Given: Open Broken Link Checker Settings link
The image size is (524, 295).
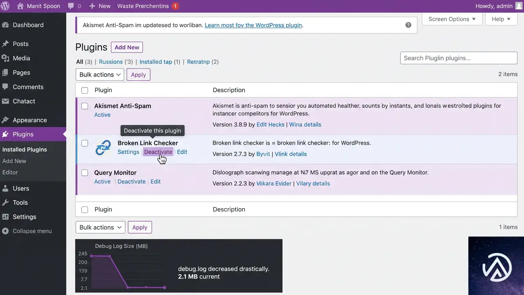Looking at the screenshot, I should (x=129, y=152).
